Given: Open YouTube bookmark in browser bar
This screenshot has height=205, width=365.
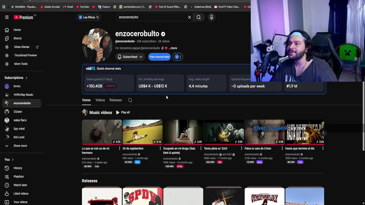Looking at the screenshot, I should [x=82, y=7].
